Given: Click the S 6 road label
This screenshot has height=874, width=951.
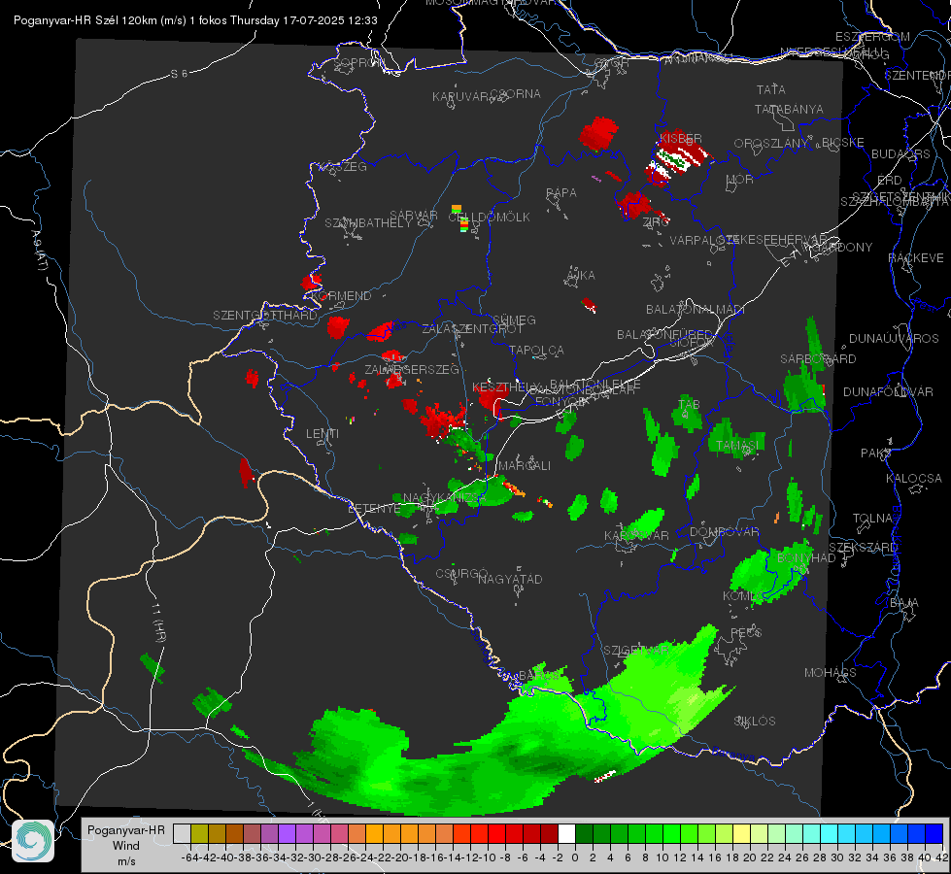Looking at the screenshot, I should pyautogui.click(x=179, y=74).
